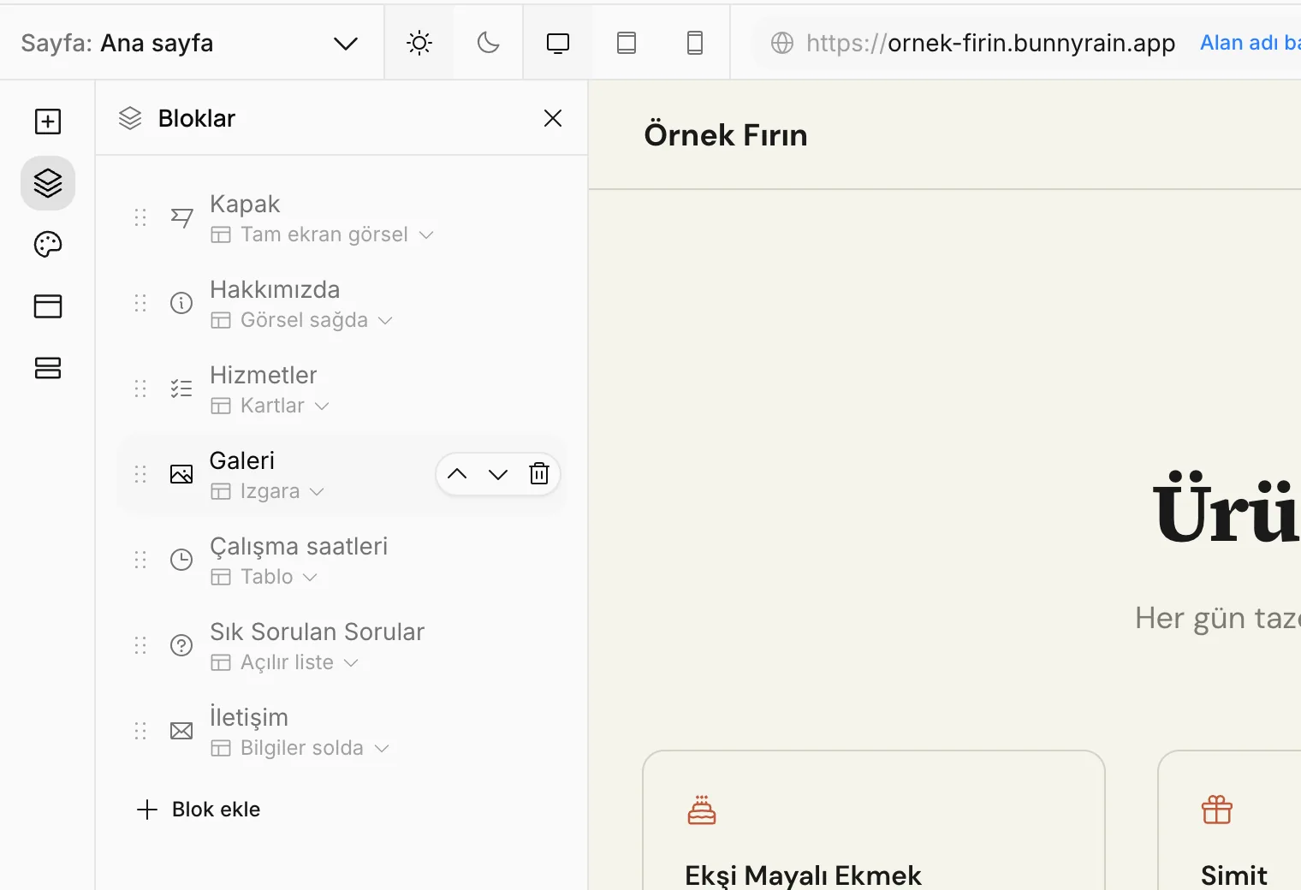Click the Blok ekle button
Viewport: 1301px width, 890px height.
point(199,810)
